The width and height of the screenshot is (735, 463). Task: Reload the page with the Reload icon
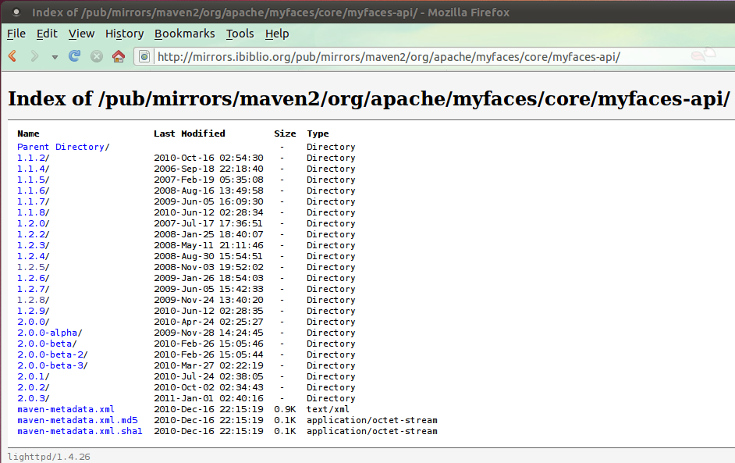coord(75,56)
